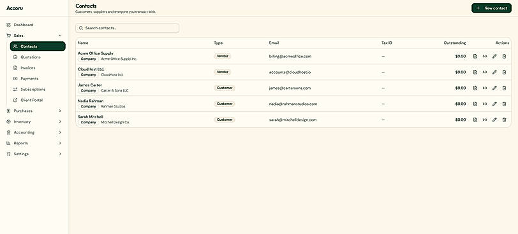Click the link icon in CloudHost Ltd. row

(x=485, y=72)
